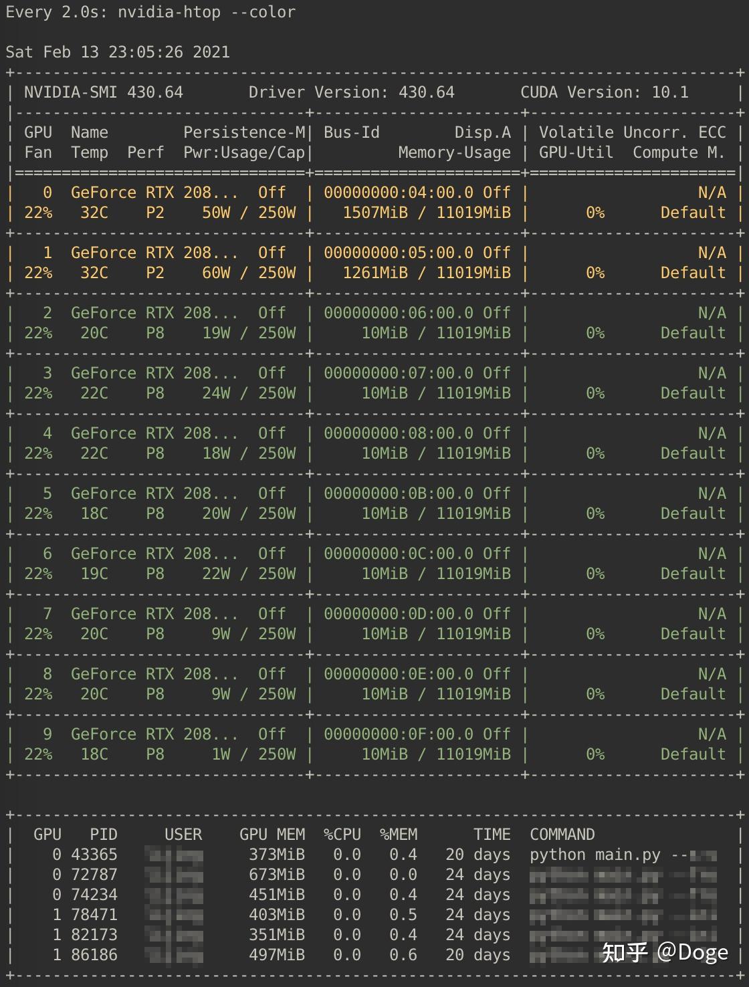Click the GPU-Util column header
The height and width of the screenshot is (987, 749).
coord(576,152)
